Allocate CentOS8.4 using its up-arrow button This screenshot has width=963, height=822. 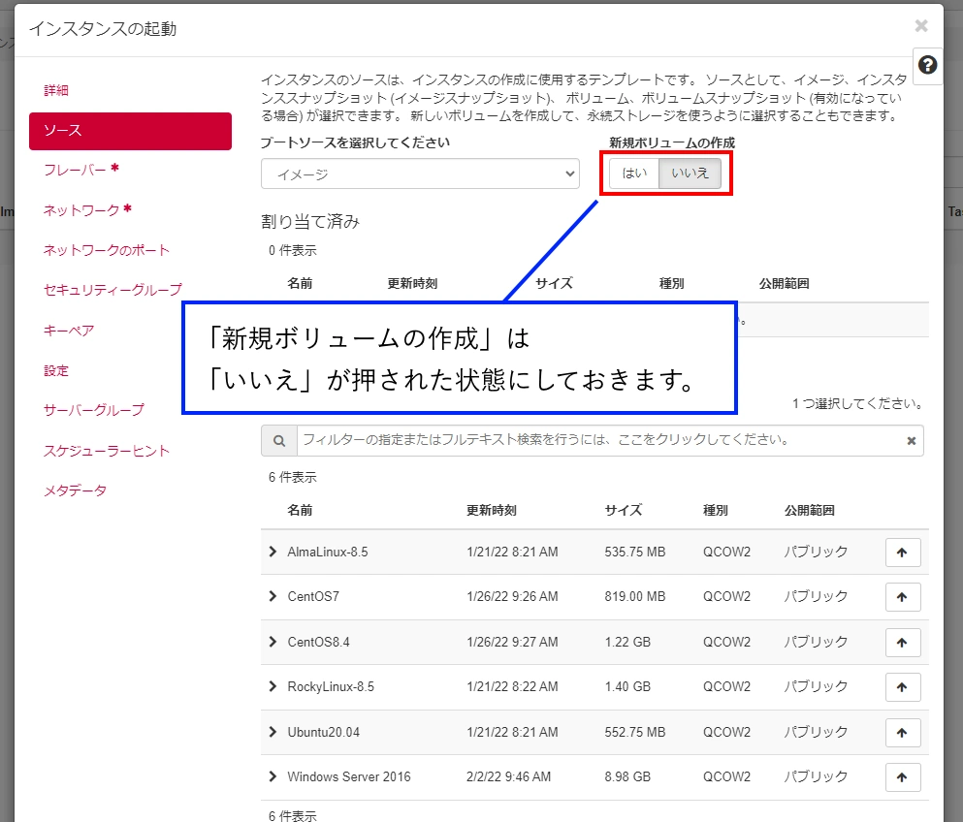click(x=902, y=643)
